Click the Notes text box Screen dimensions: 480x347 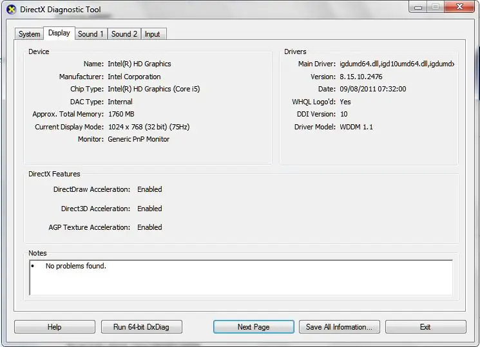click(x=241, y=277)
